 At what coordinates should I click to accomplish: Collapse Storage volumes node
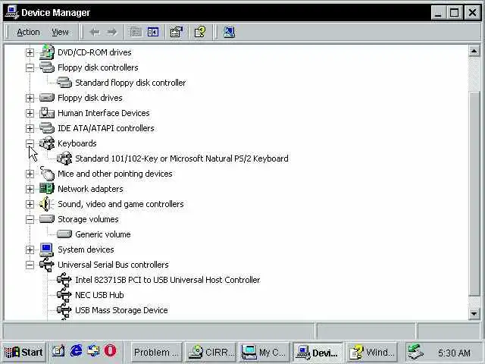pyautogui.click(x=30, y=219)
